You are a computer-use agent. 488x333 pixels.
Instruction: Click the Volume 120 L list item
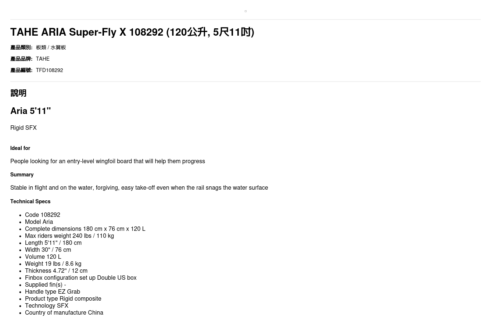pos(43,257)
